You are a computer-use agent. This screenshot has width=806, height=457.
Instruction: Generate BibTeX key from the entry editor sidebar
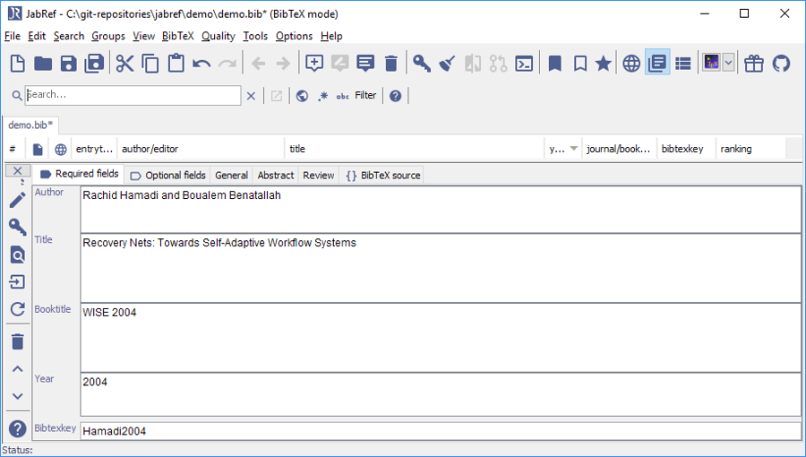point(18,227)
